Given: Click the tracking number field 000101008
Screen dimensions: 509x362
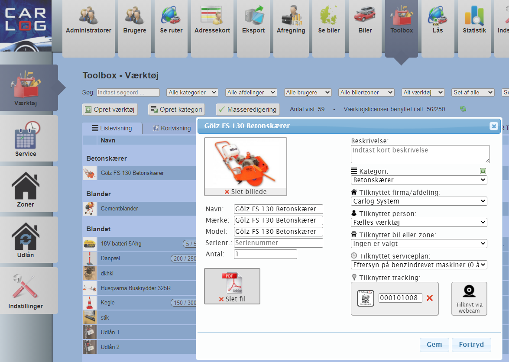Looking at the screenshot, I should (x=400, y=298).
